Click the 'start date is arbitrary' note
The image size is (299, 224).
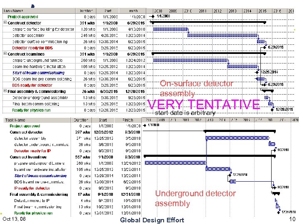pyautogui.click(x=185, y=113)
